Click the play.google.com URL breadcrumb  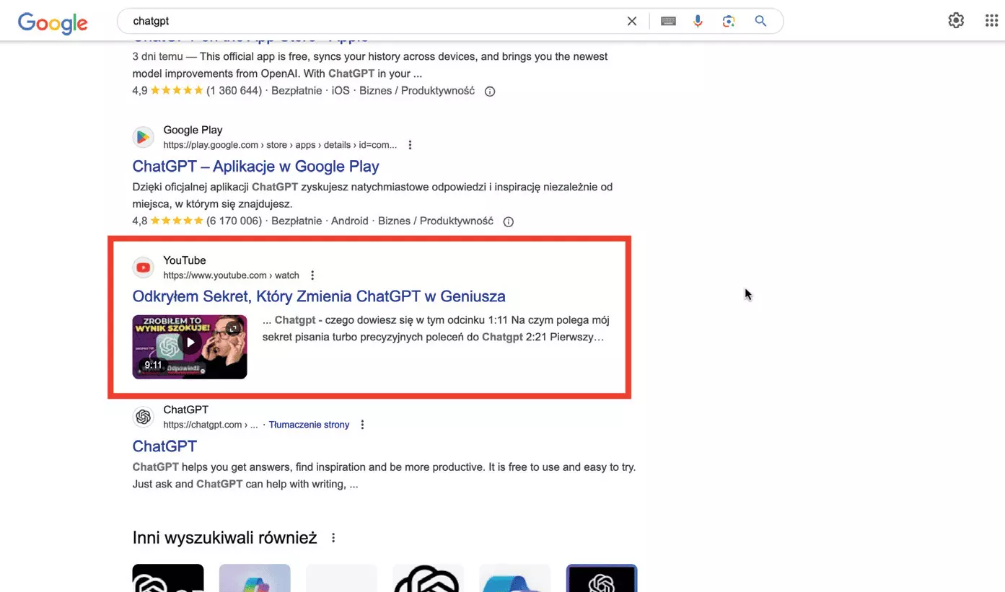coord(280,145)
